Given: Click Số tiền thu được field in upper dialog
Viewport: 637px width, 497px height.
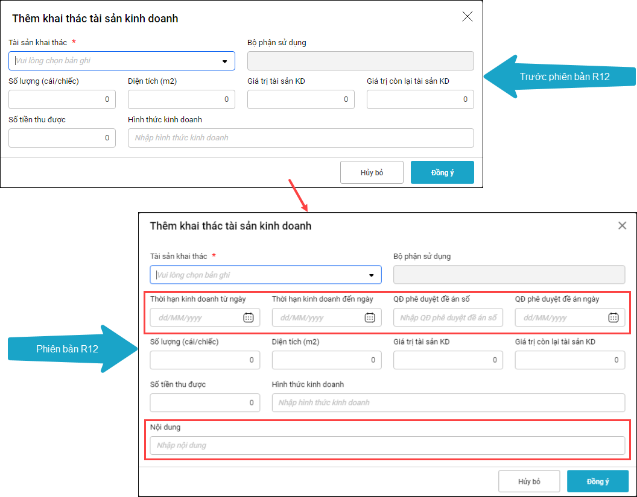Looking at the screenshot, I should click(62, 138).
